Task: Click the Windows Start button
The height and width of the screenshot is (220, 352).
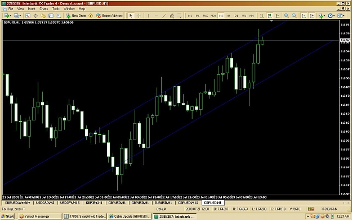Action: (x=7, y=217)
